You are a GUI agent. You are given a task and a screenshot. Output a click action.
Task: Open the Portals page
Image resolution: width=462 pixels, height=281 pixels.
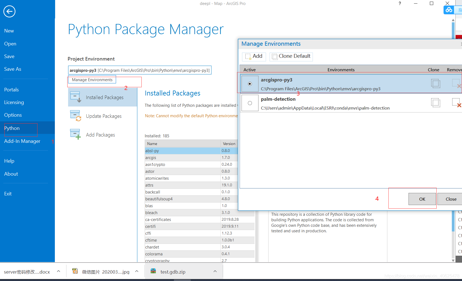(12, 90)
